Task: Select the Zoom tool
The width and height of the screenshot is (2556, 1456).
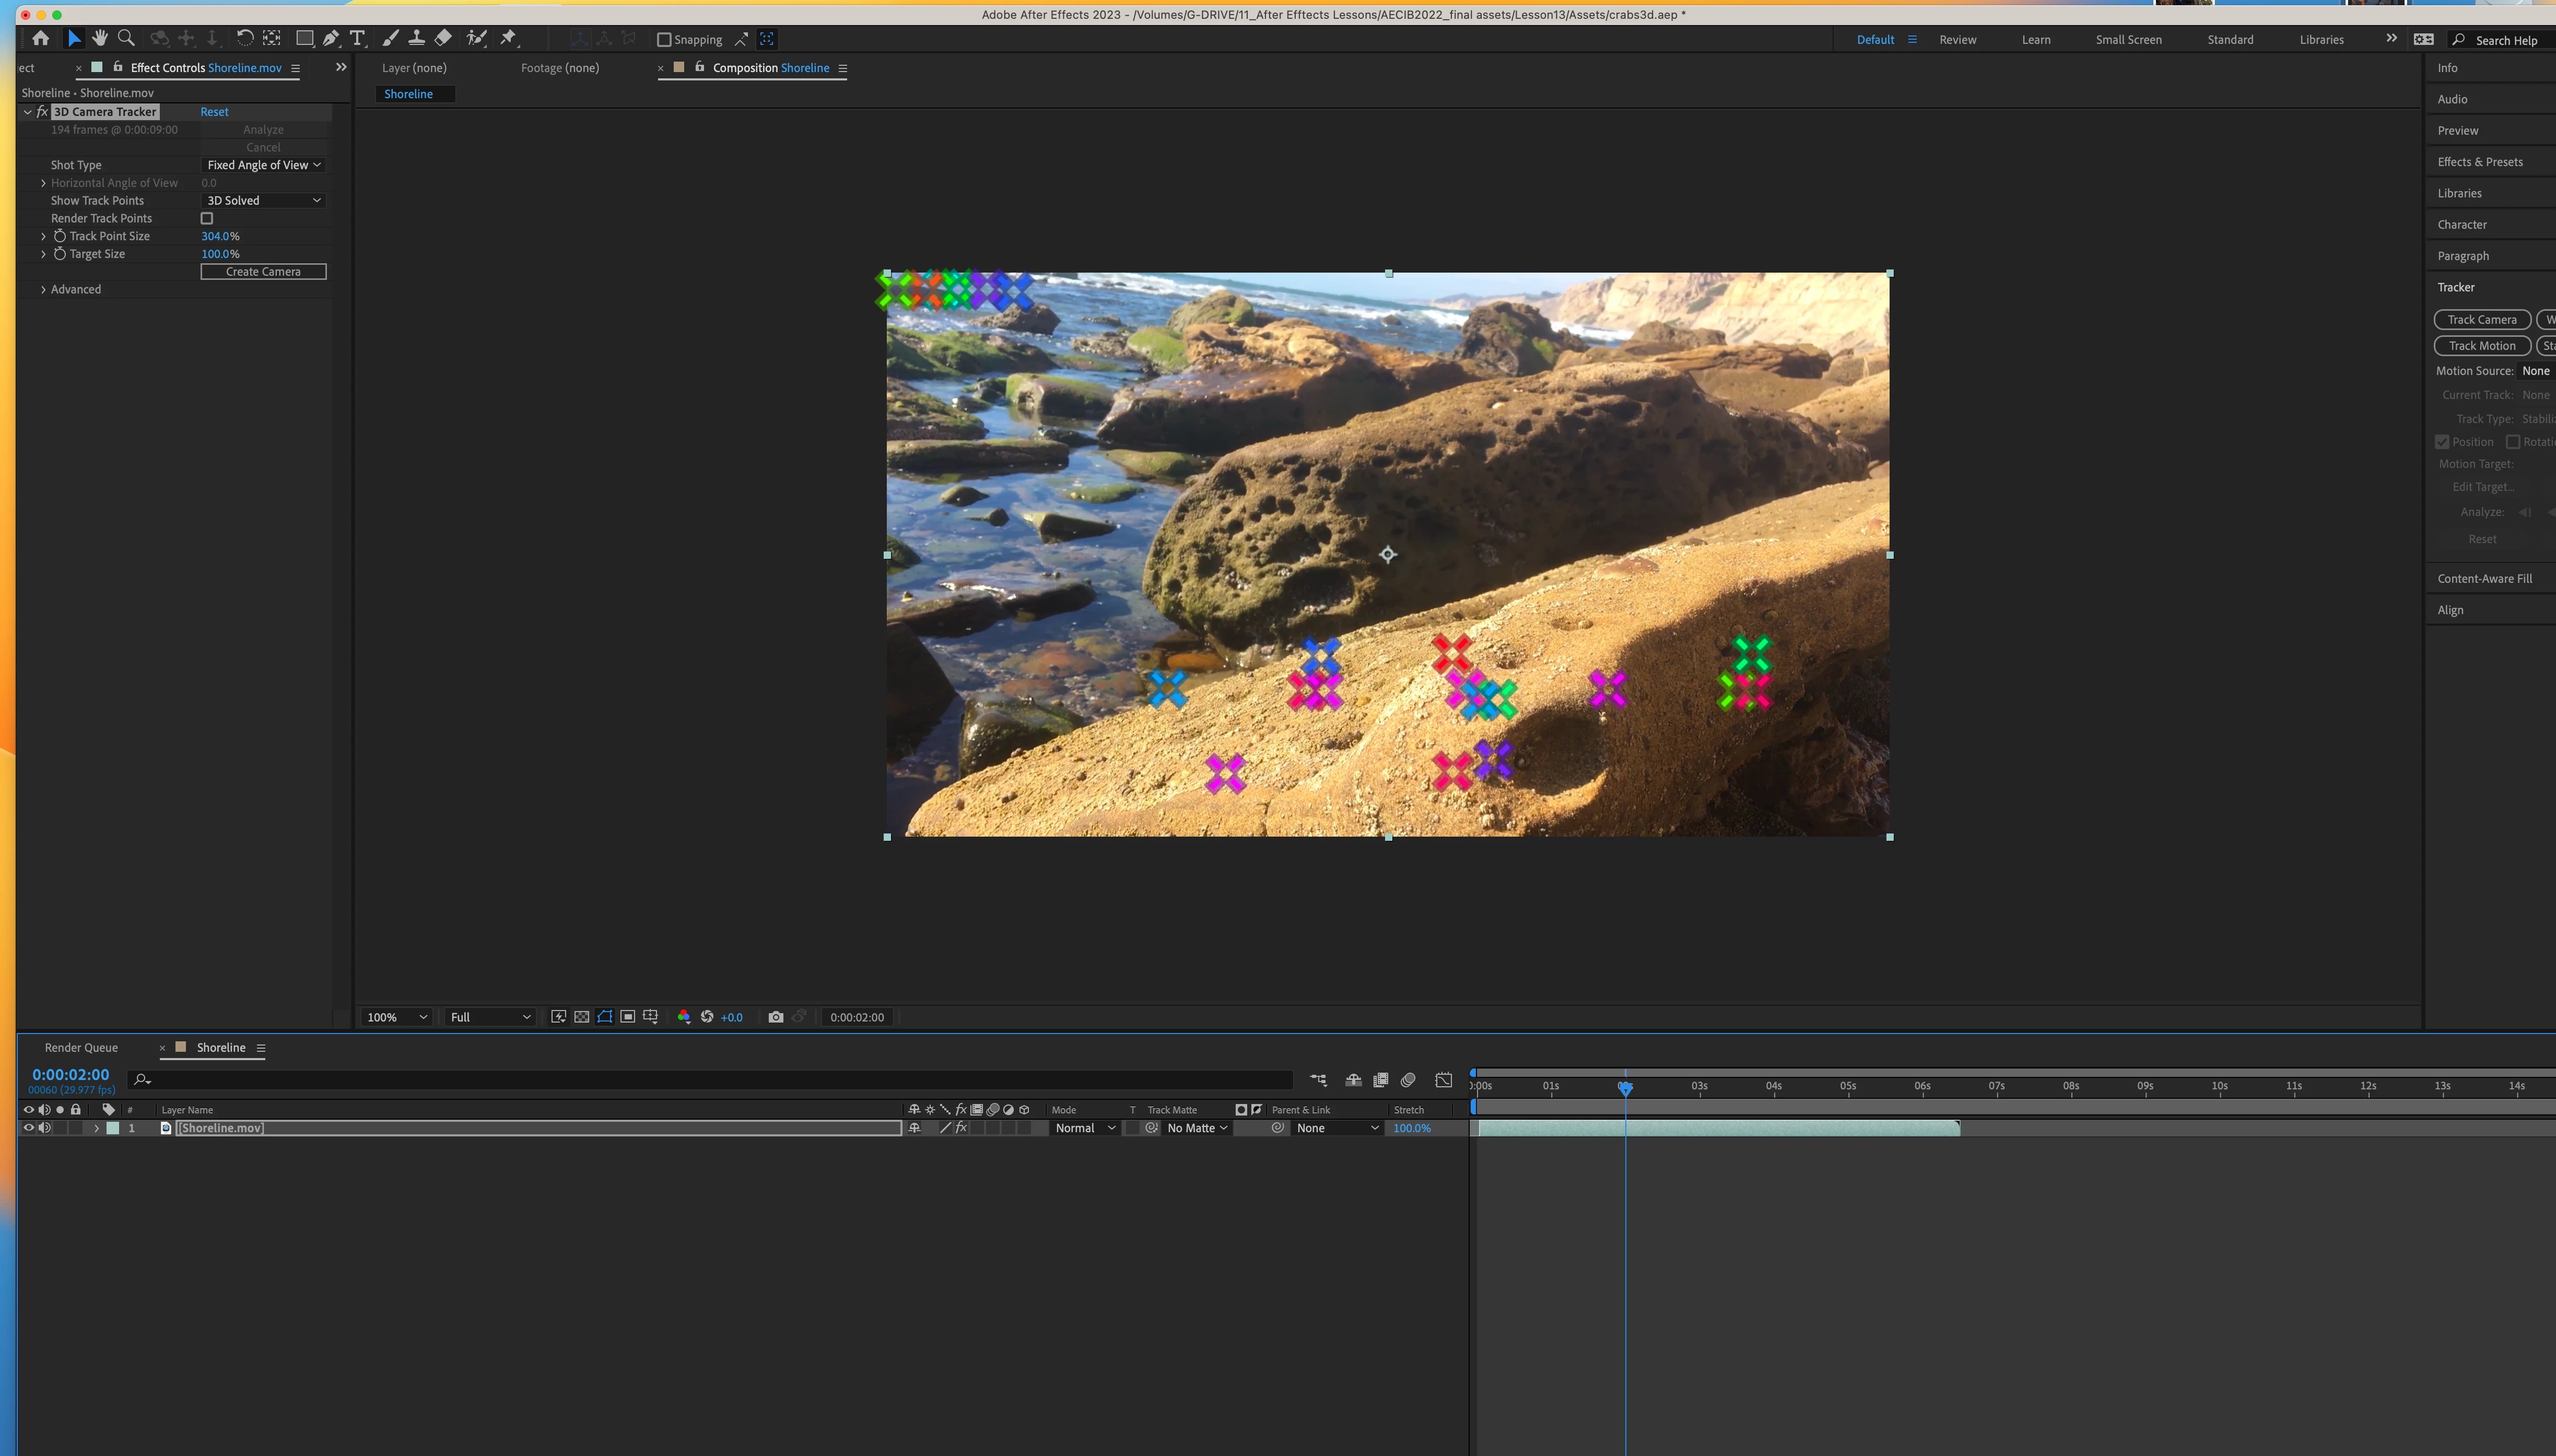Action: (126, 38)
